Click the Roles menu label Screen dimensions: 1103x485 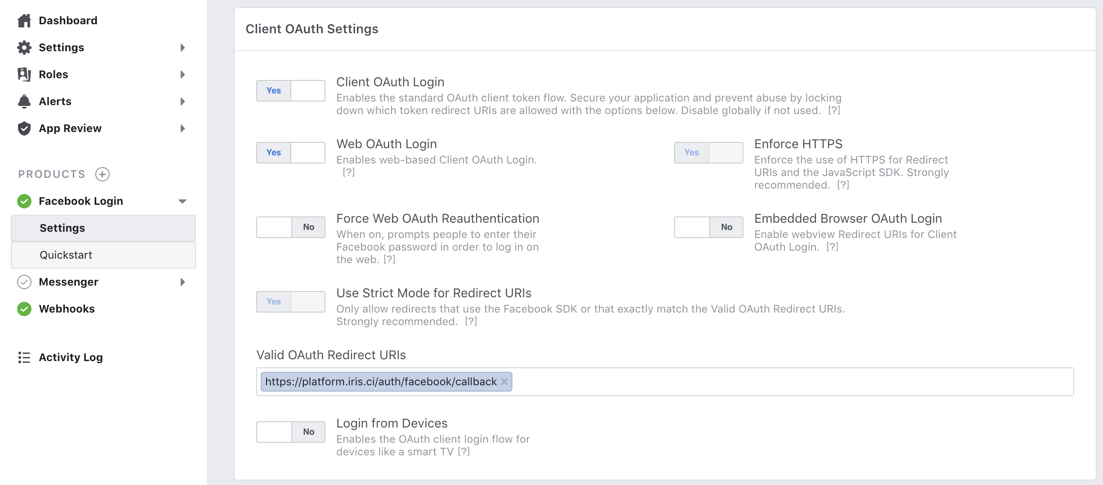coord(53,75)
